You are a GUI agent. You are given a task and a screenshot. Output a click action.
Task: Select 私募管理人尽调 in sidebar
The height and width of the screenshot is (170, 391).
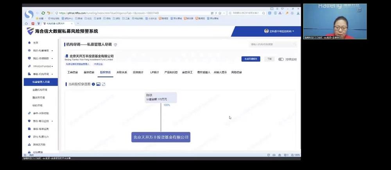[x=41, y=82]
